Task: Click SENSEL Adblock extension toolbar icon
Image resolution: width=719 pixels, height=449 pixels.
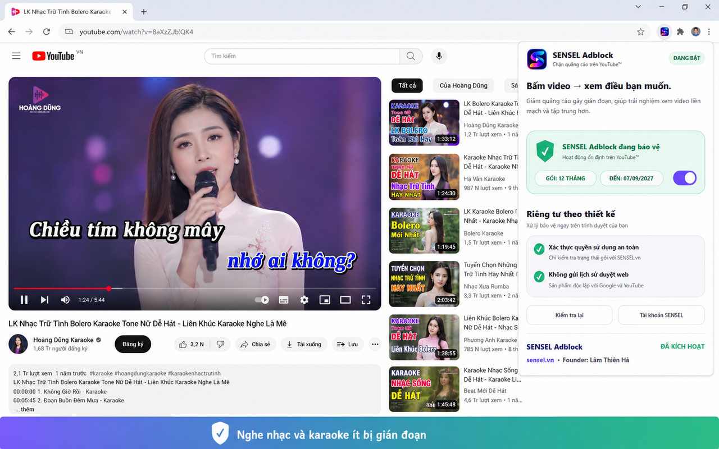Action: [665, 31]
